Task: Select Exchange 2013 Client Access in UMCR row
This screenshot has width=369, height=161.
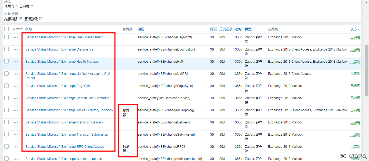Action: click(289, 74)
